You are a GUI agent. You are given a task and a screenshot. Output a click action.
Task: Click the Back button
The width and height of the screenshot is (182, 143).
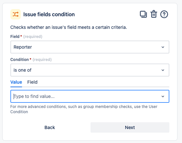[50, 127]
